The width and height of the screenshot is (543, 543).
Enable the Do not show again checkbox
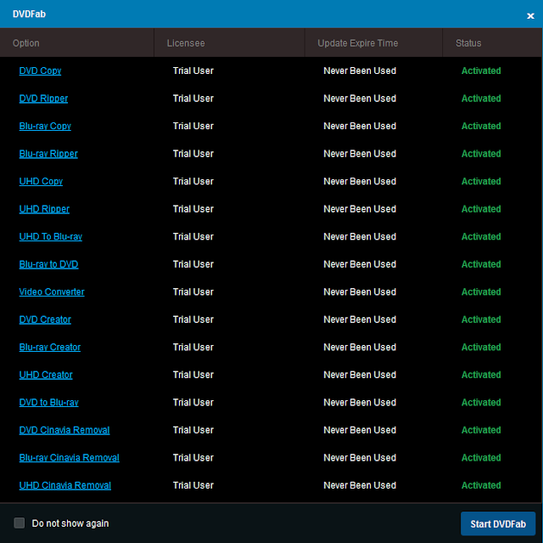pyautogui.click(x=19, y=523)
